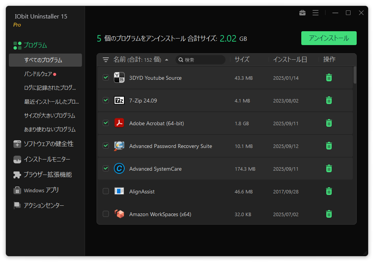Click trash icon for AlignAssist
The height and width of the screenshot is (262, 374).
(329, 191)
